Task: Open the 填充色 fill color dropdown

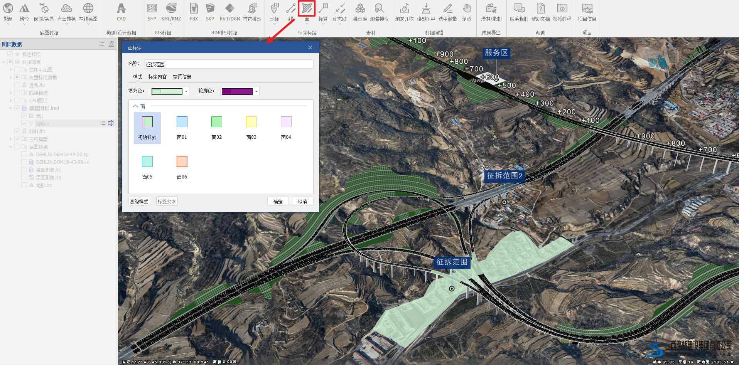Action: click(x=186, y=91)
